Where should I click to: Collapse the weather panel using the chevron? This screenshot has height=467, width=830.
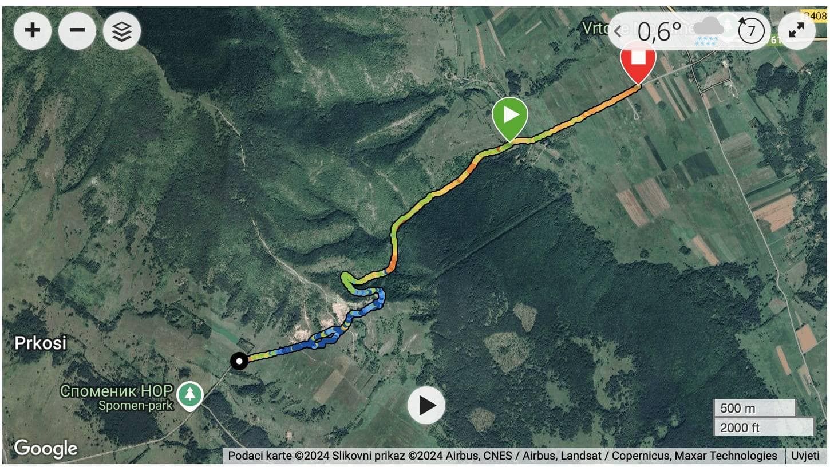coord(619,31)
